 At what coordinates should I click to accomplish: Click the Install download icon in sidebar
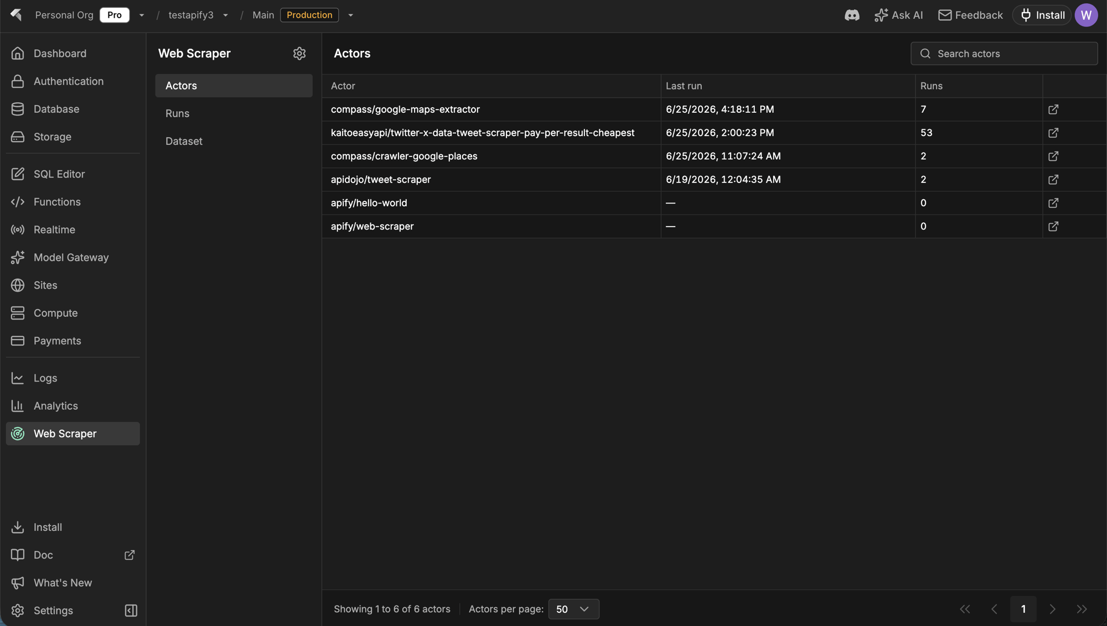click(18, 527)
